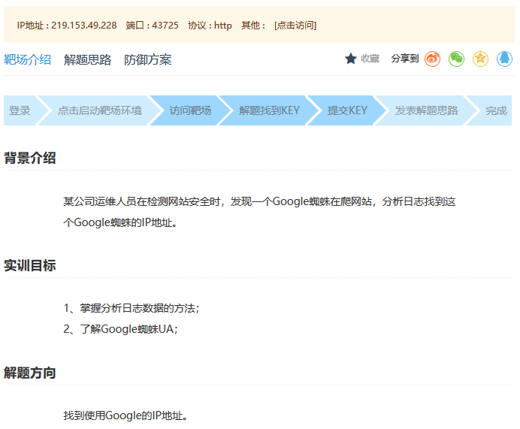Switch to the 防御方案 tab
520x429 pixels.
(x=148, y=59)
